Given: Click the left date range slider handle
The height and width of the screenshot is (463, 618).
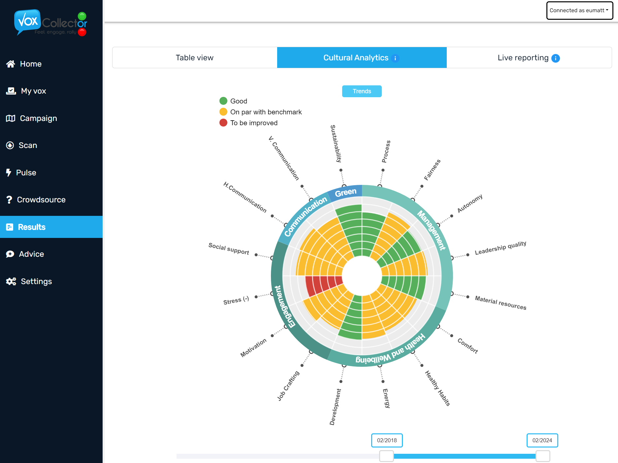Looking at the screenshot, I should pyautogui.click(x=386, y=456).
